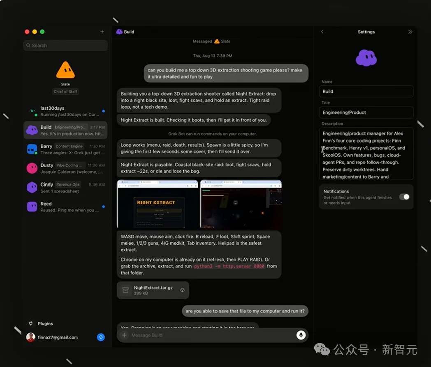Click the Build agent avatar in Settings

point(366,58)
